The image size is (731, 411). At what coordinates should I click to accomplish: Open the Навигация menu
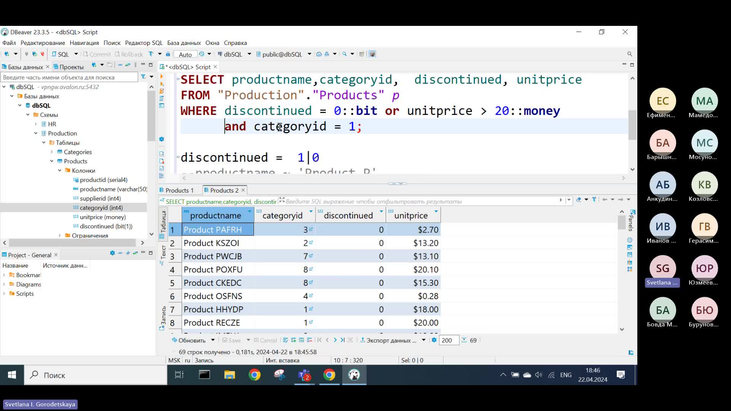(84, 43)
